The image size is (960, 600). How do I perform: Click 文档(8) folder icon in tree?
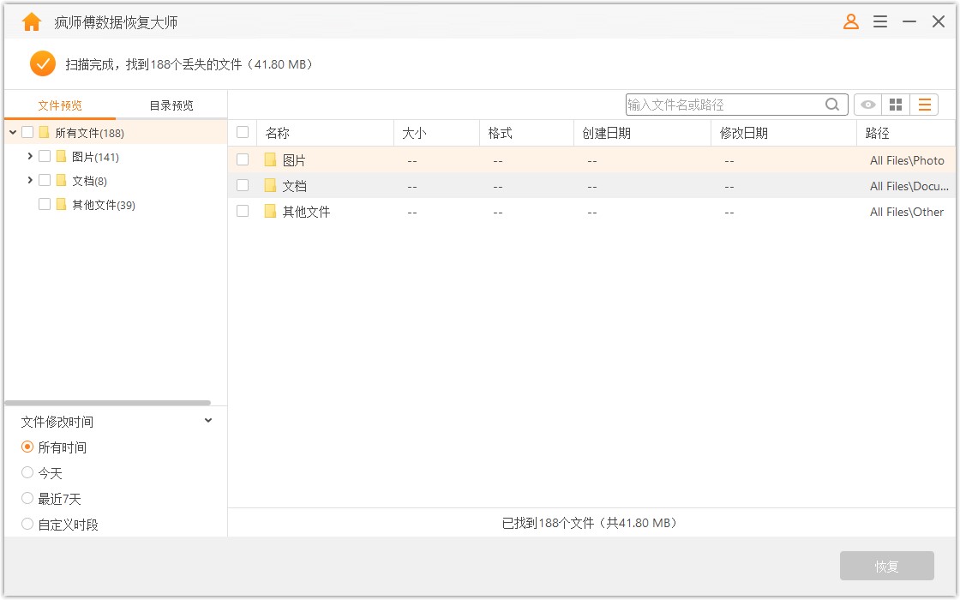coord(61,180)
